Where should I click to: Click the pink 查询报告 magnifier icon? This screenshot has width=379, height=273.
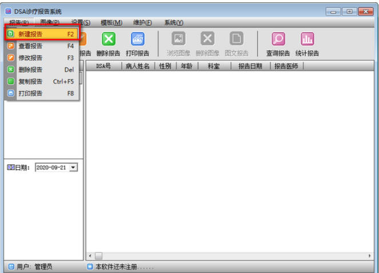pyautogui.click(x=278, y=39)
